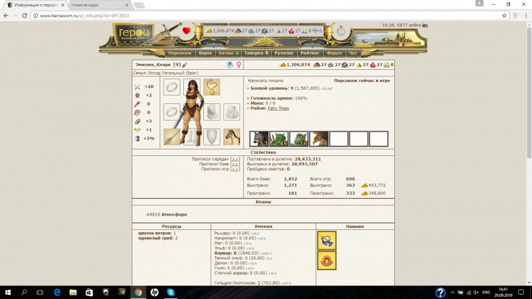Click the ENG language indicator
Image resolution: width=532 pixels, height=299 pixels.
[486, 292]
